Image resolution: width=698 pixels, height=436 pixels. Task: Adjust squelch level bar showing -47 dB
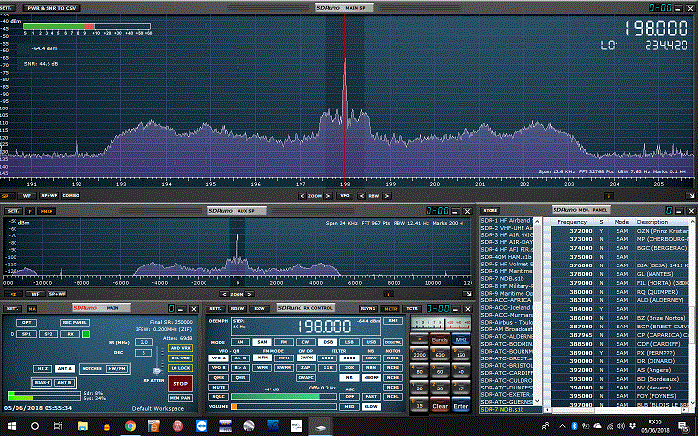(284, 397)
